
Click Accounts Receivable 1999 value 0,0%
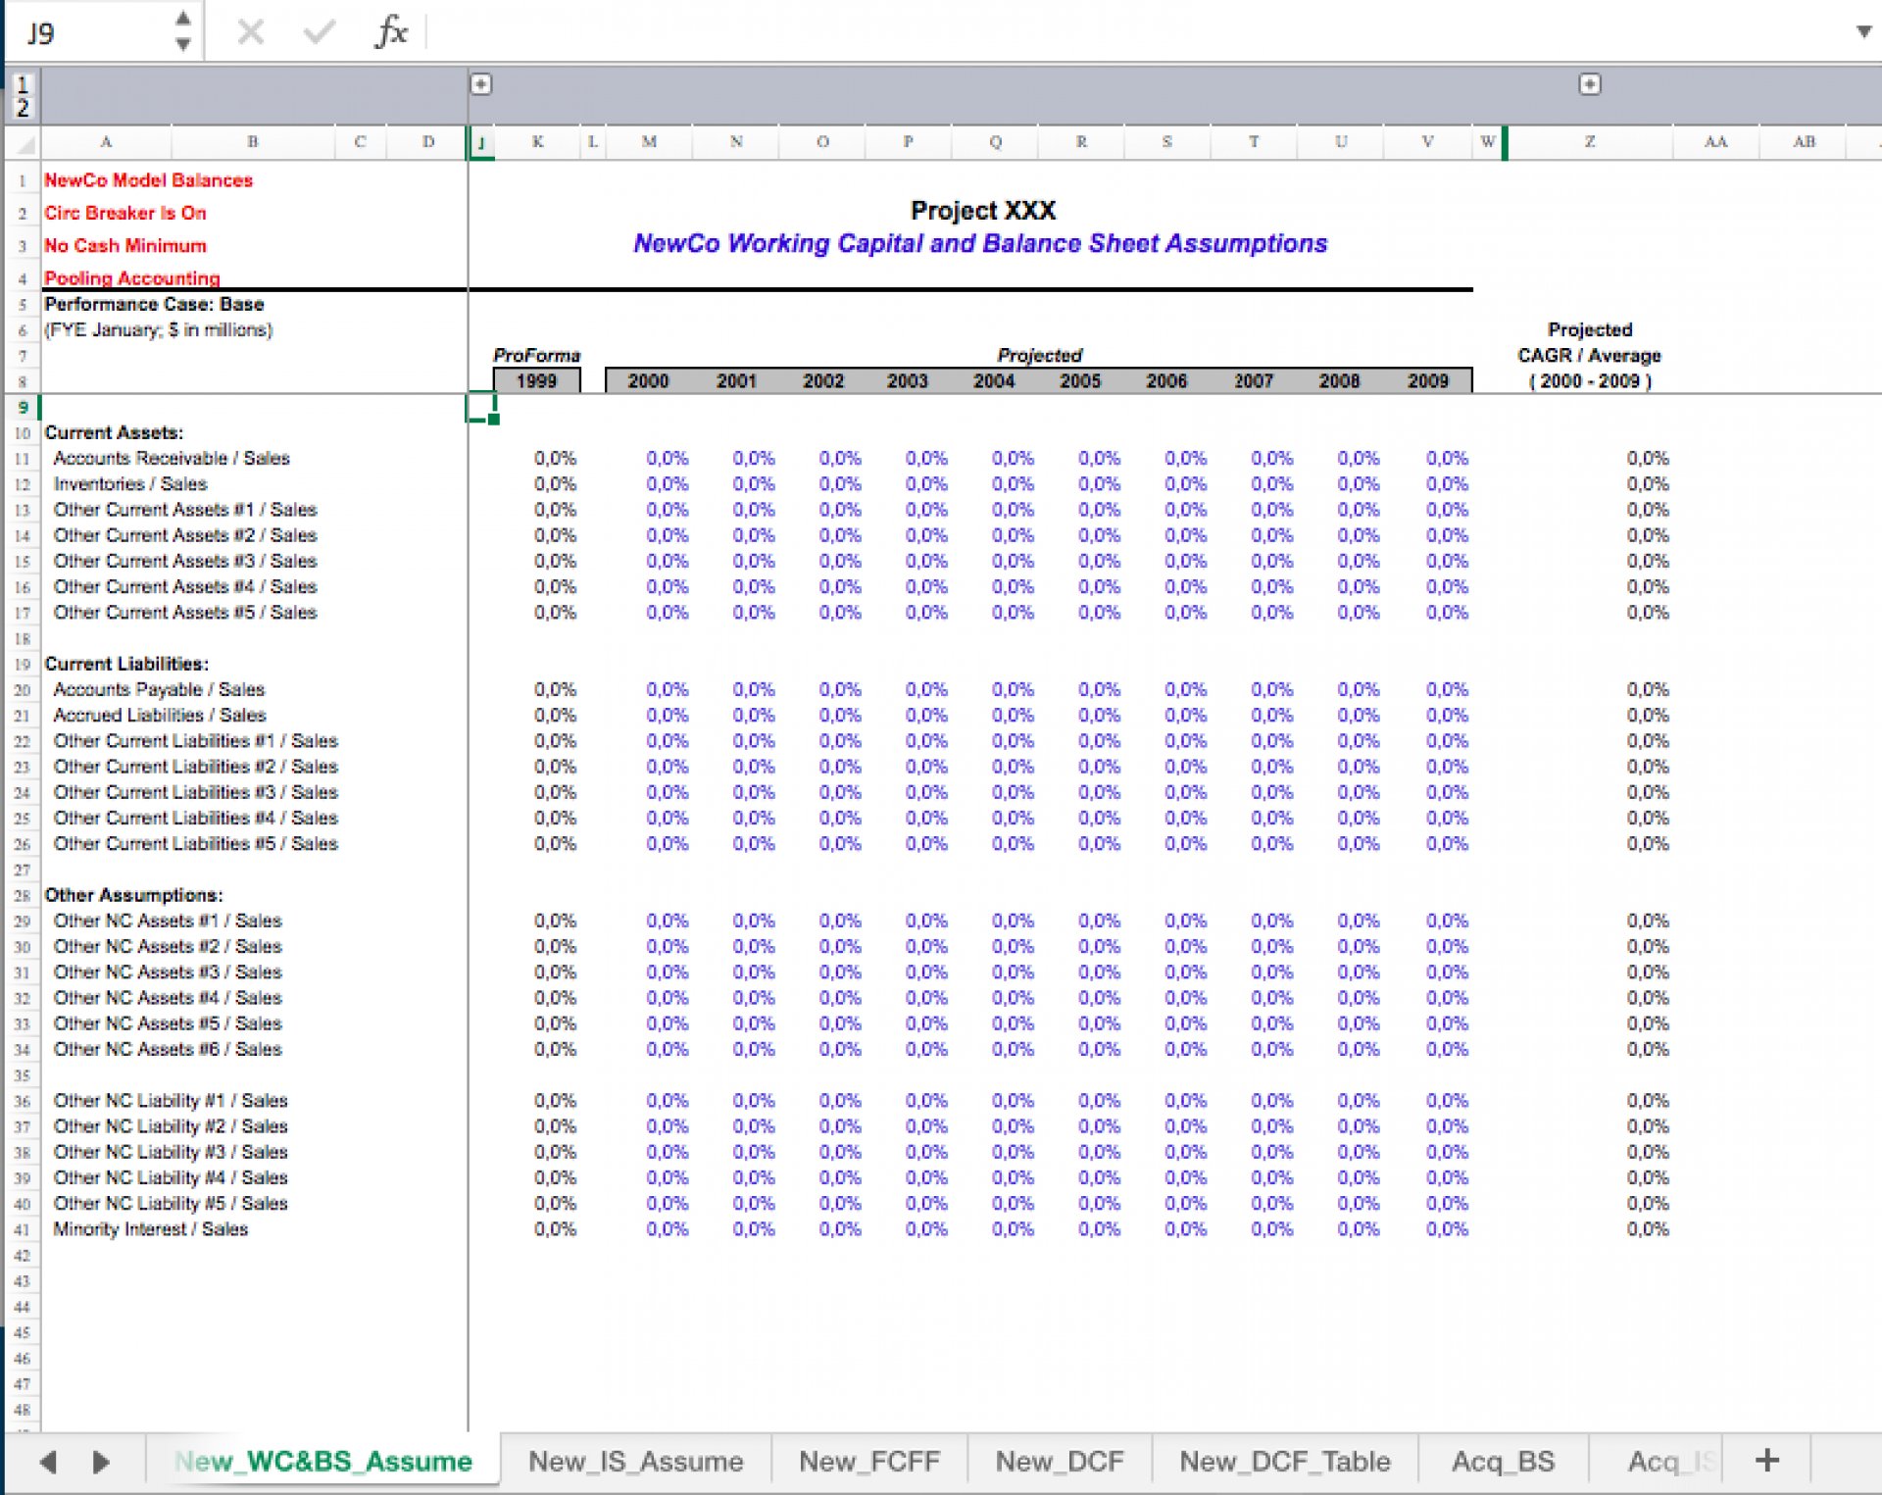pos(555,458)
